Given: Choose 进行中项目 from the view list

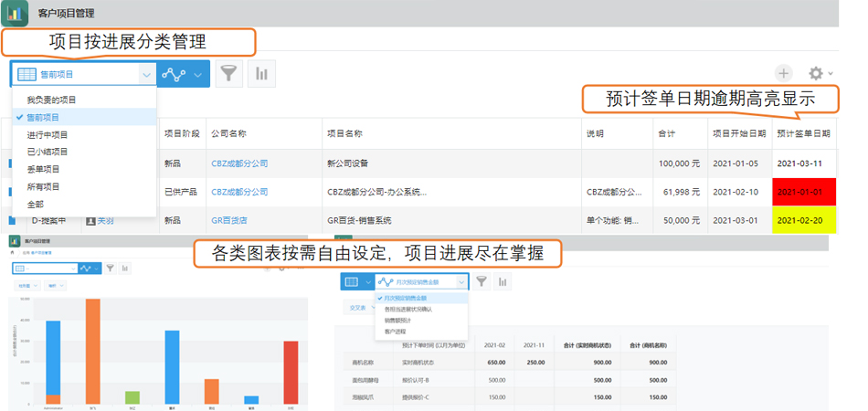Looking at the screenshot, I should click(48, 134).
